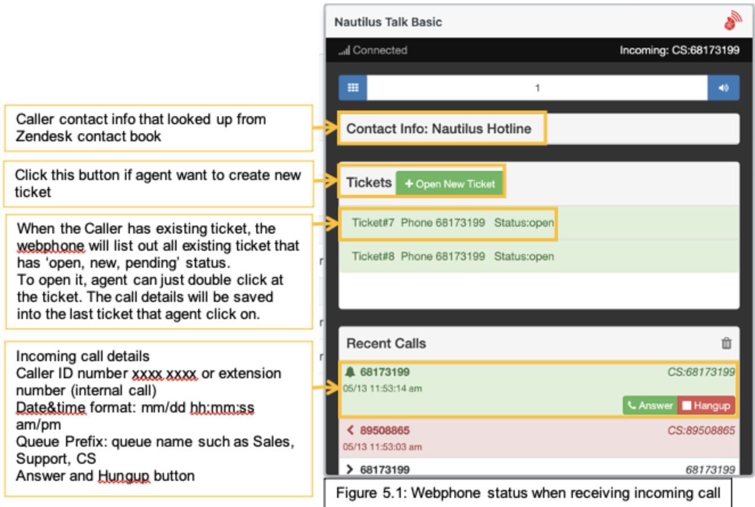
Task: Click the italic CS:89508865 queue label
Action: [x=701, y=430]
